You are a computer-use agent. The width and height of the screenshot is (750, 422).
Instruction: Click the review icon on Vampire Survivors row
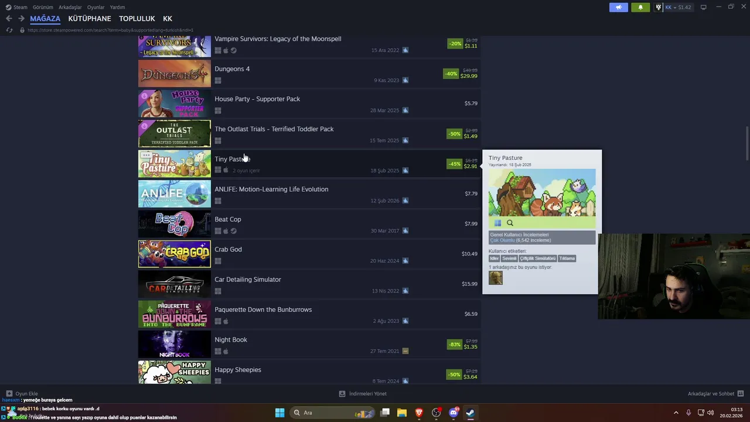click(x=405, y=50)
